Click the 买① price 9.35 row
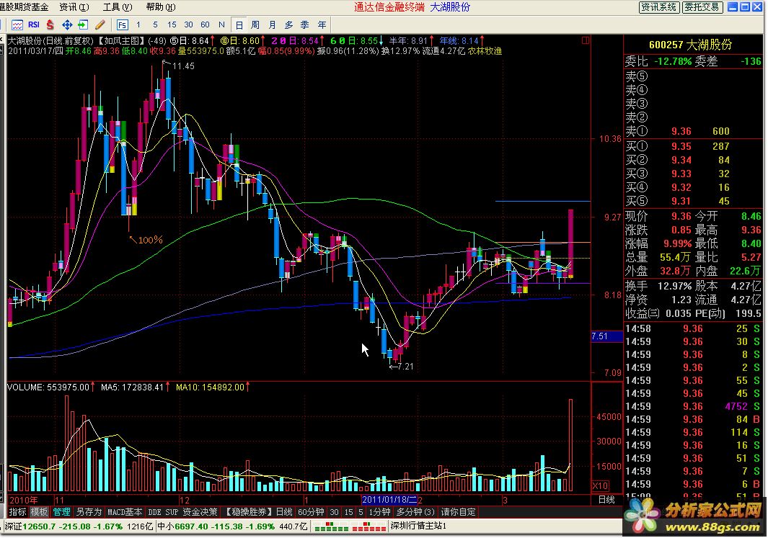The width and height of the screenshot is (768, 538). click(x=694, y=146)
